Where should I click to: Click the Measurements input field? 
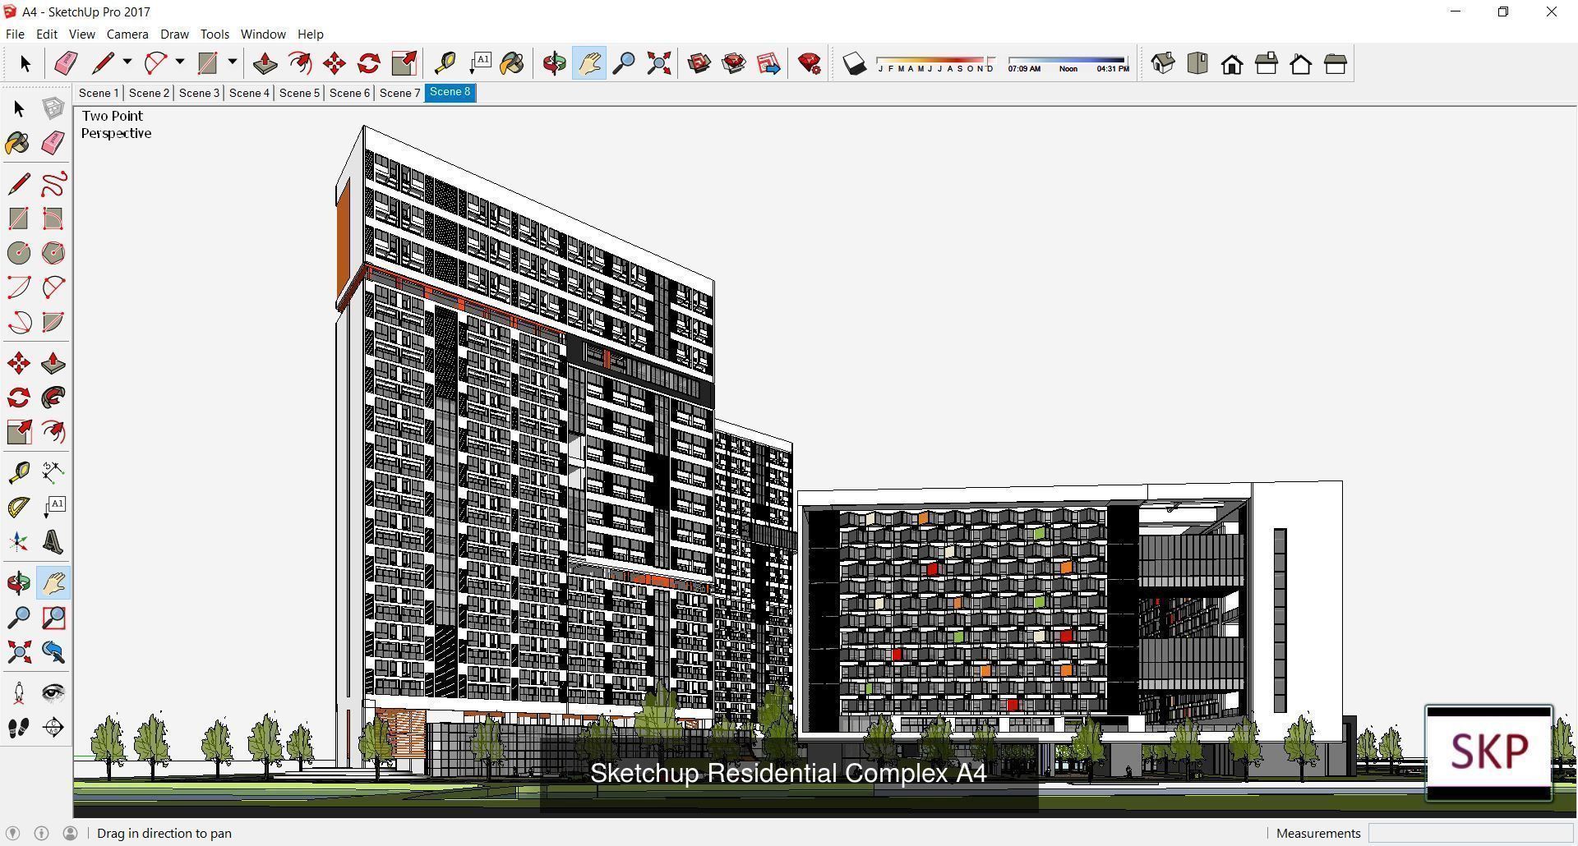pos(1471,833)
